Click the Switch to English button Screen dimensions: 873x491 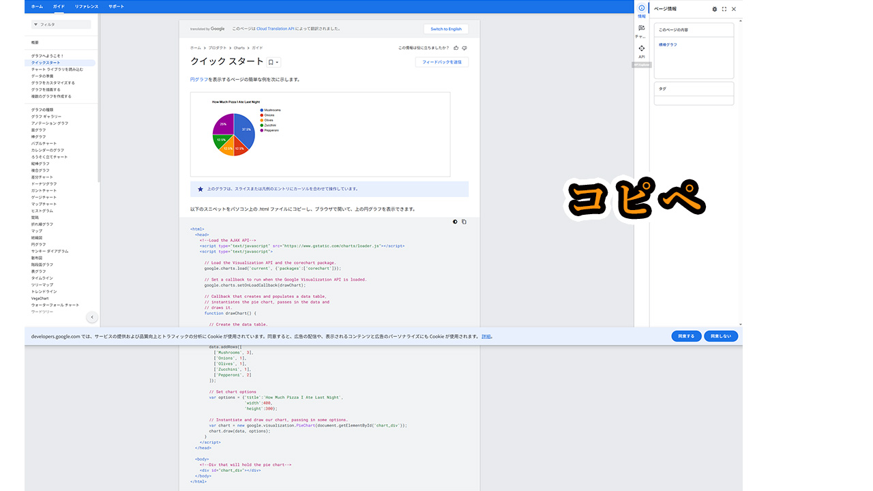coord(446,29)
